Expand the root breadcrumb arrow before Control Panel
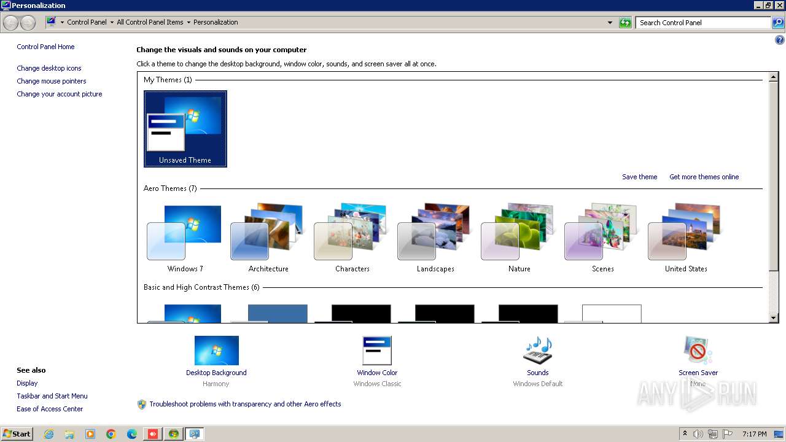The width and height of the screenshot is (786, 442). coord(62,22)
